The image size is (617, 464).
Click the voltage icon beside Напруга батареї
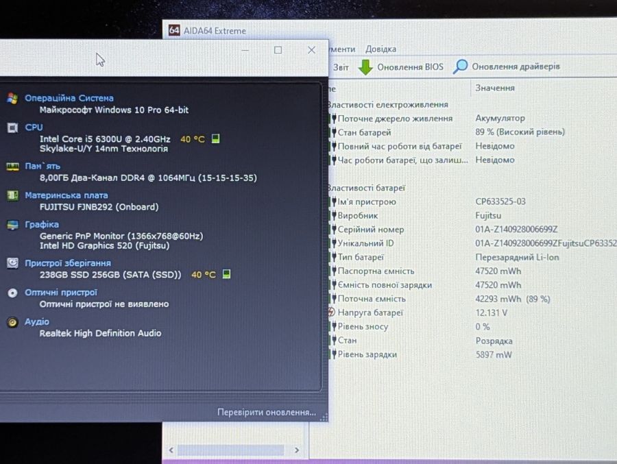[x=331, y=313]
